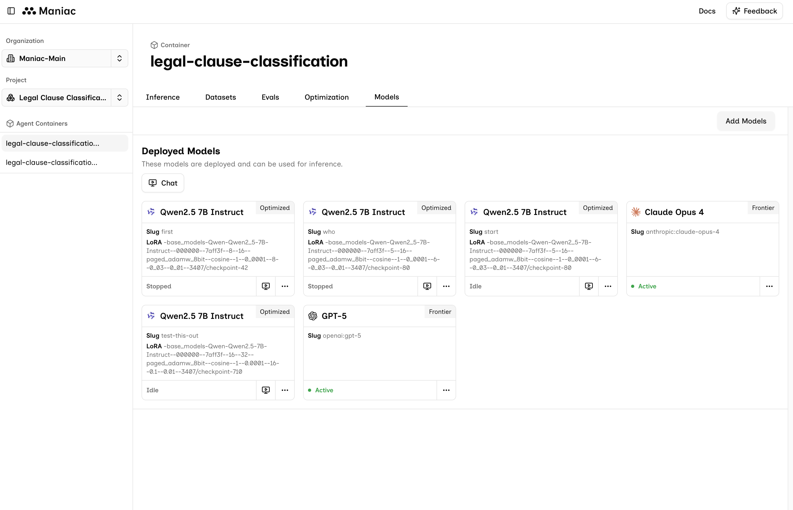Image resolution: width=793 pixels, height=510 pixels.
Task: Open the Docs link
Action: [x=707, y=11]
